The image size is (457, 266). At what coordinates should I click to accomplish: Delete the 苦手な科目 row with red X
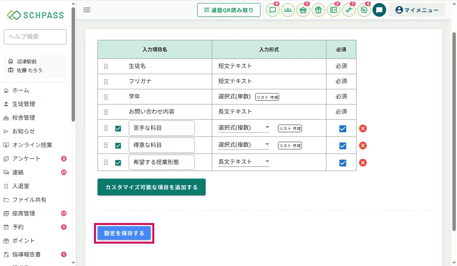pos(363,128)
